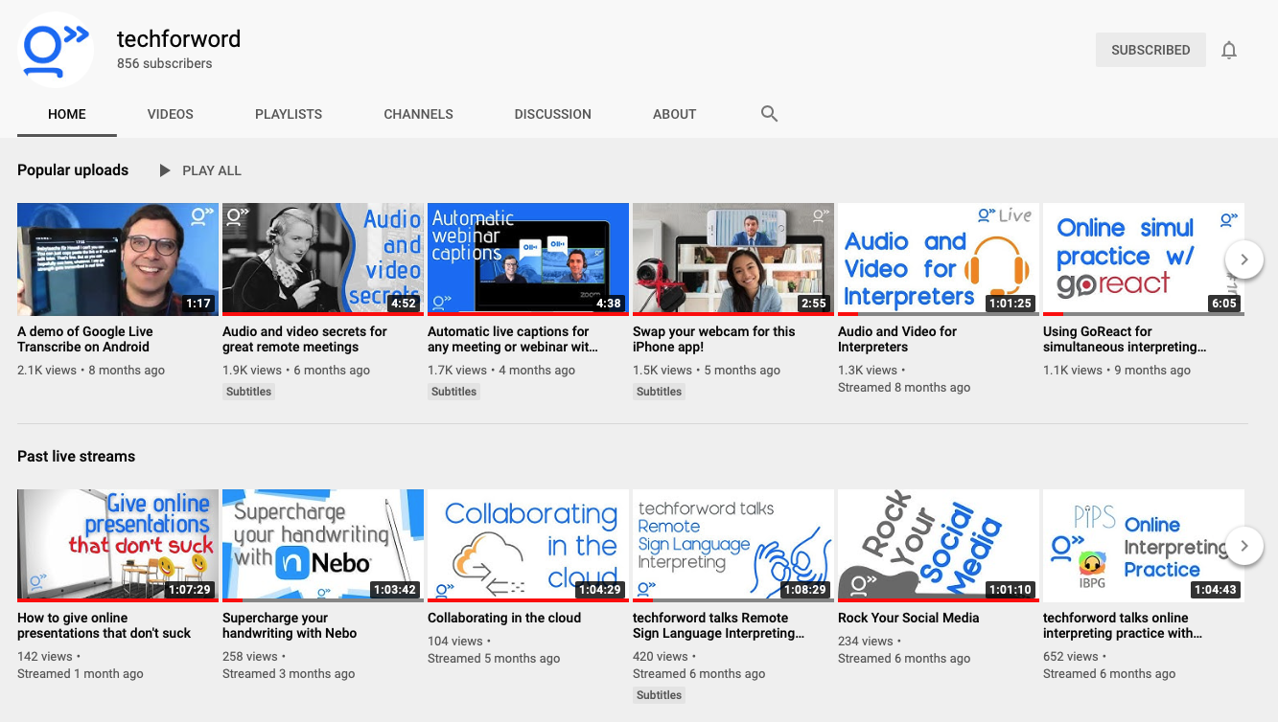Open the Popular uploads section heading

point(73,170)
